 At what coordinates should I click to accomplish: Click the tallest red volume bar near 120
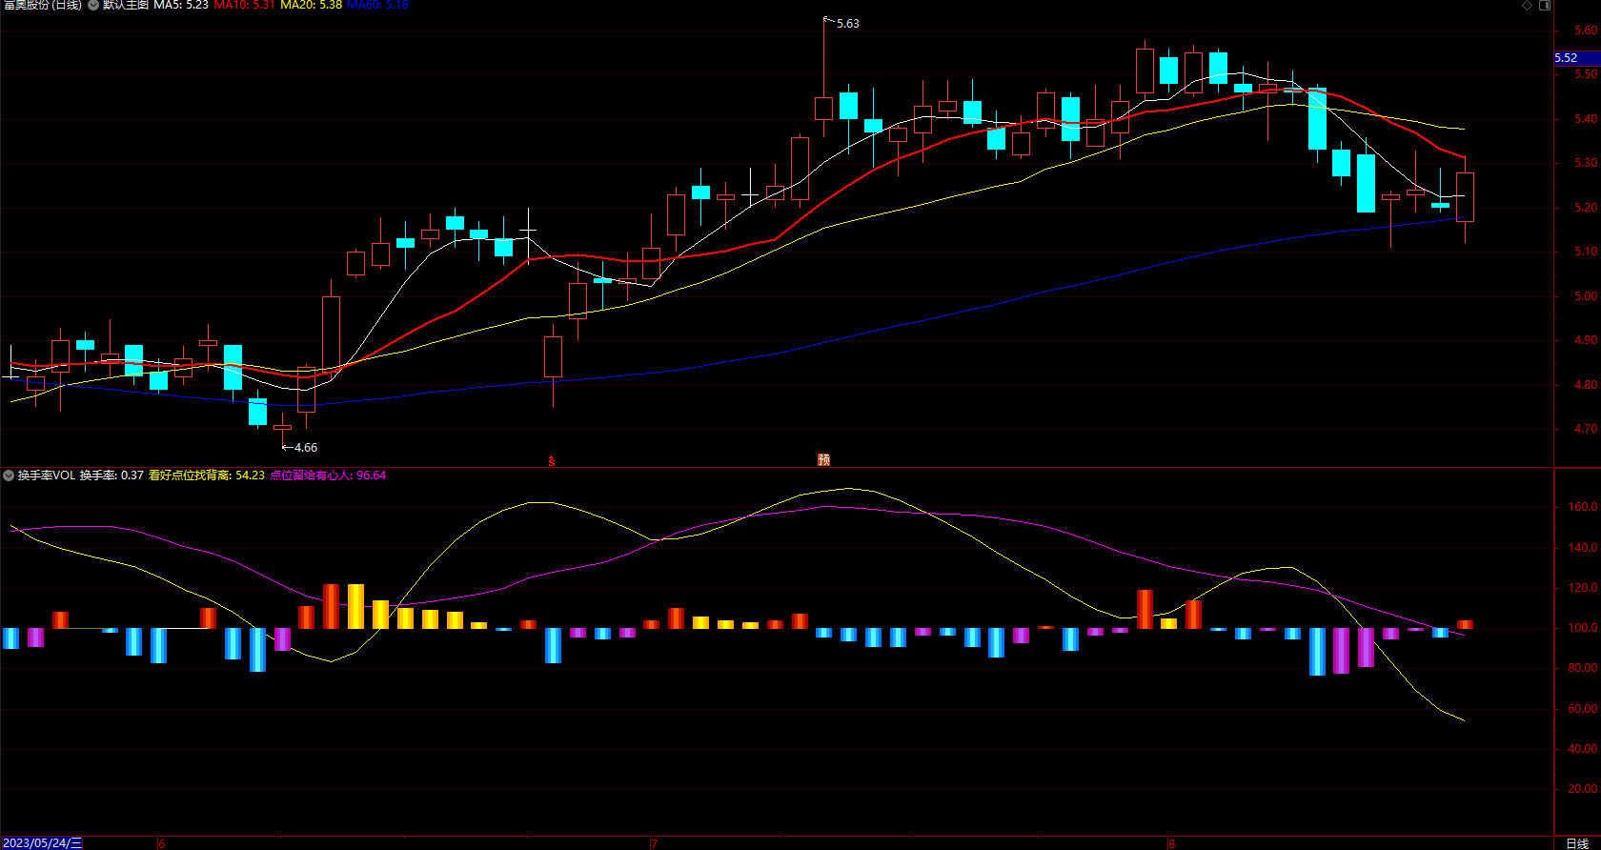pyautogui.click(x=332, y=606)
